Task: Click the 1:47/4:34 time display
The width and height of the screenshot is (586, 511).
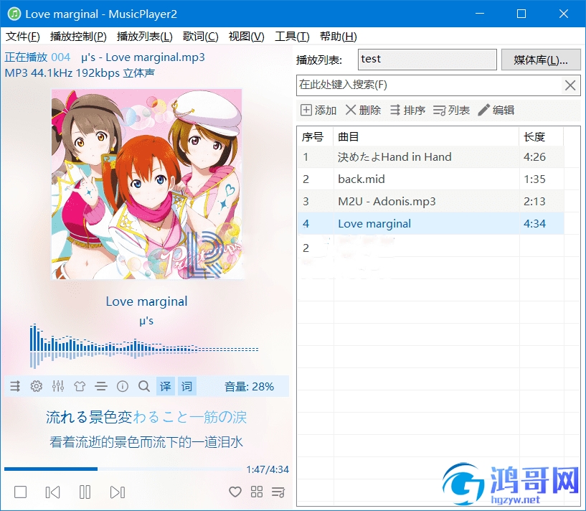Action: [268, 469]
